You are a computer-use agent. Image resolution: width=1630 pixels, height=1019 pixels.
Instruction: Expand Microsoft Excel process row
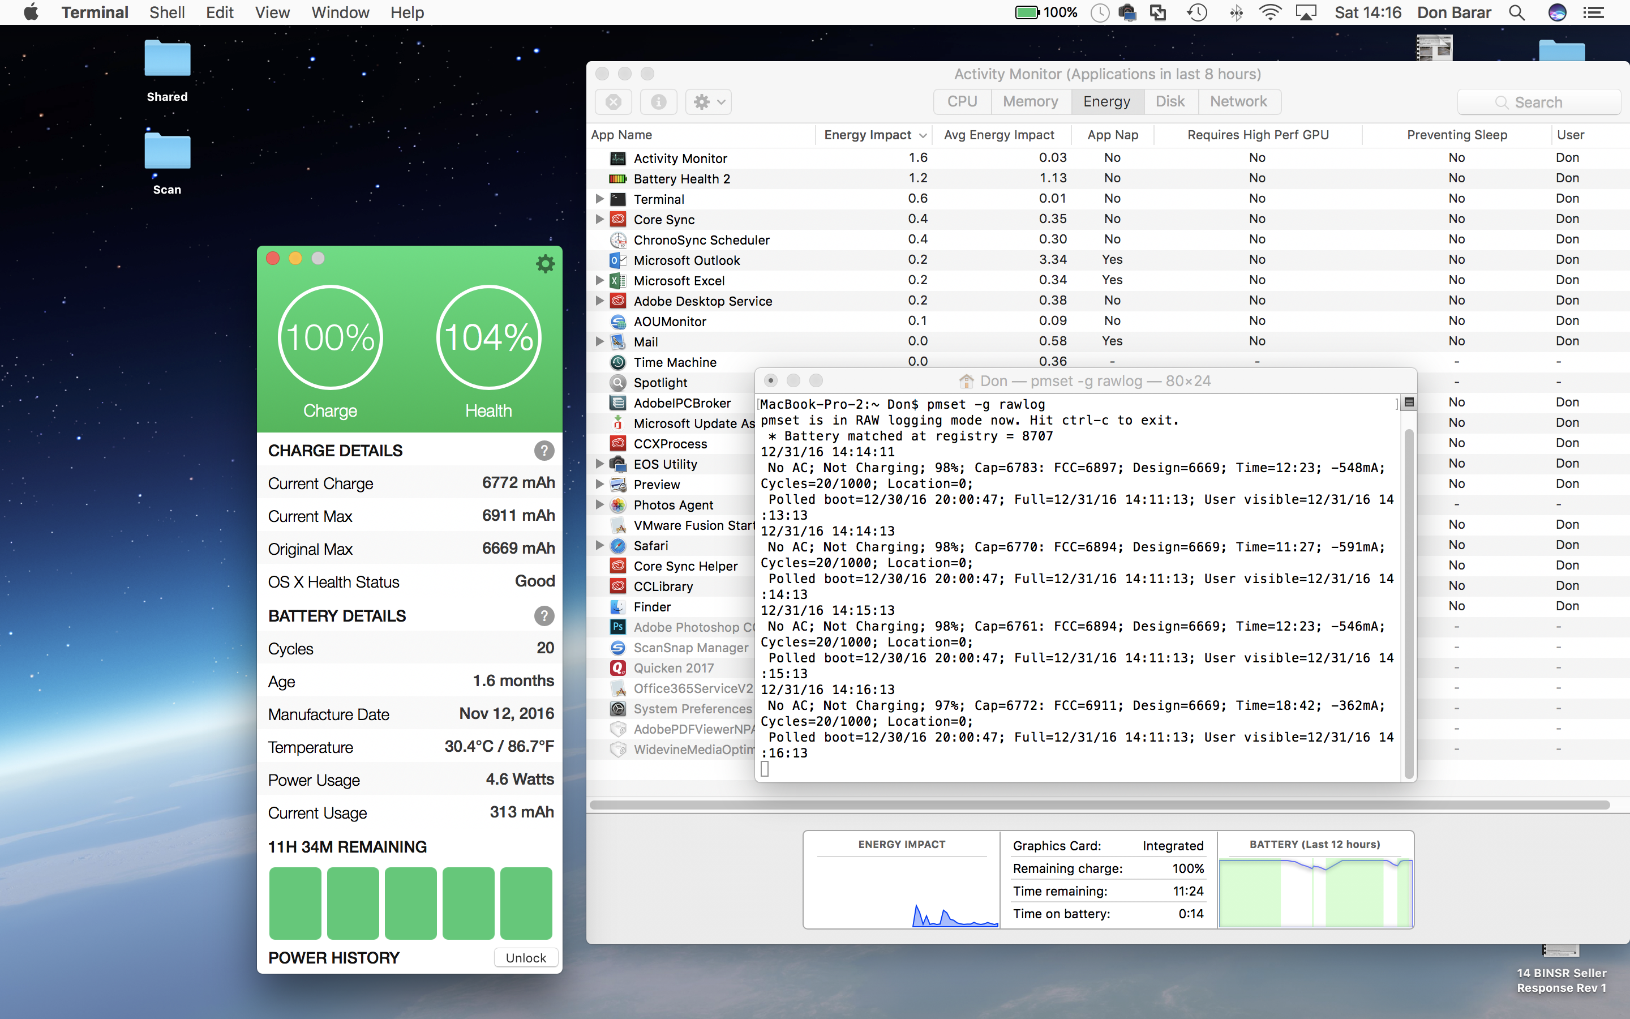(599, 280)
